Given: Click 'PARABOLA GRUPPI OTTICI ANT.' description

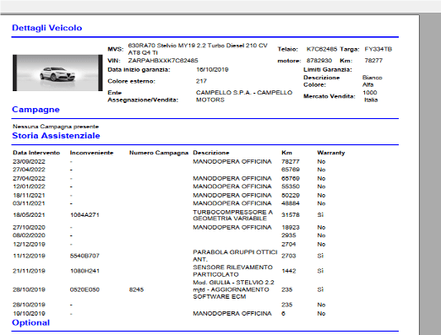Looking at the screenshot, I should (x=235, y=256).
